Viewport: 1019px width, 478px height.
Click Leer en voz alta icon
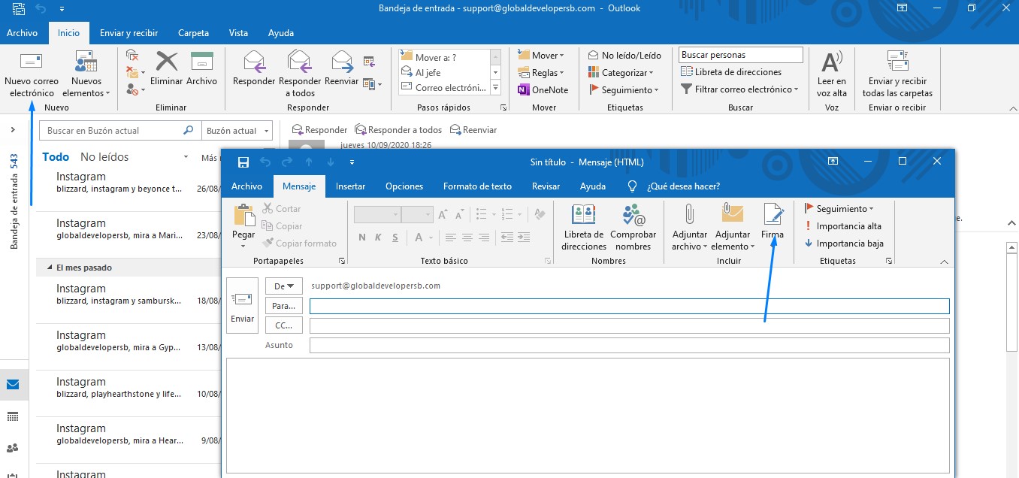click(831, 62)
